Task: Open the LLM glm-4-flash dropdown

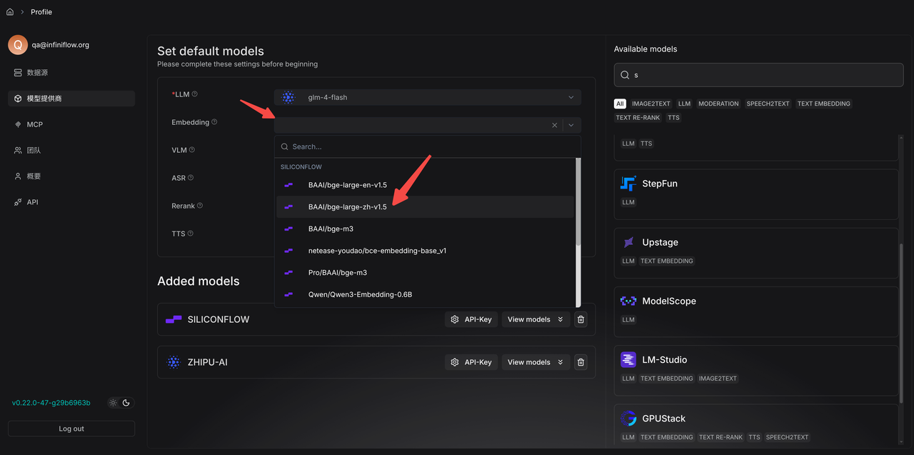Action: [427, 97]
